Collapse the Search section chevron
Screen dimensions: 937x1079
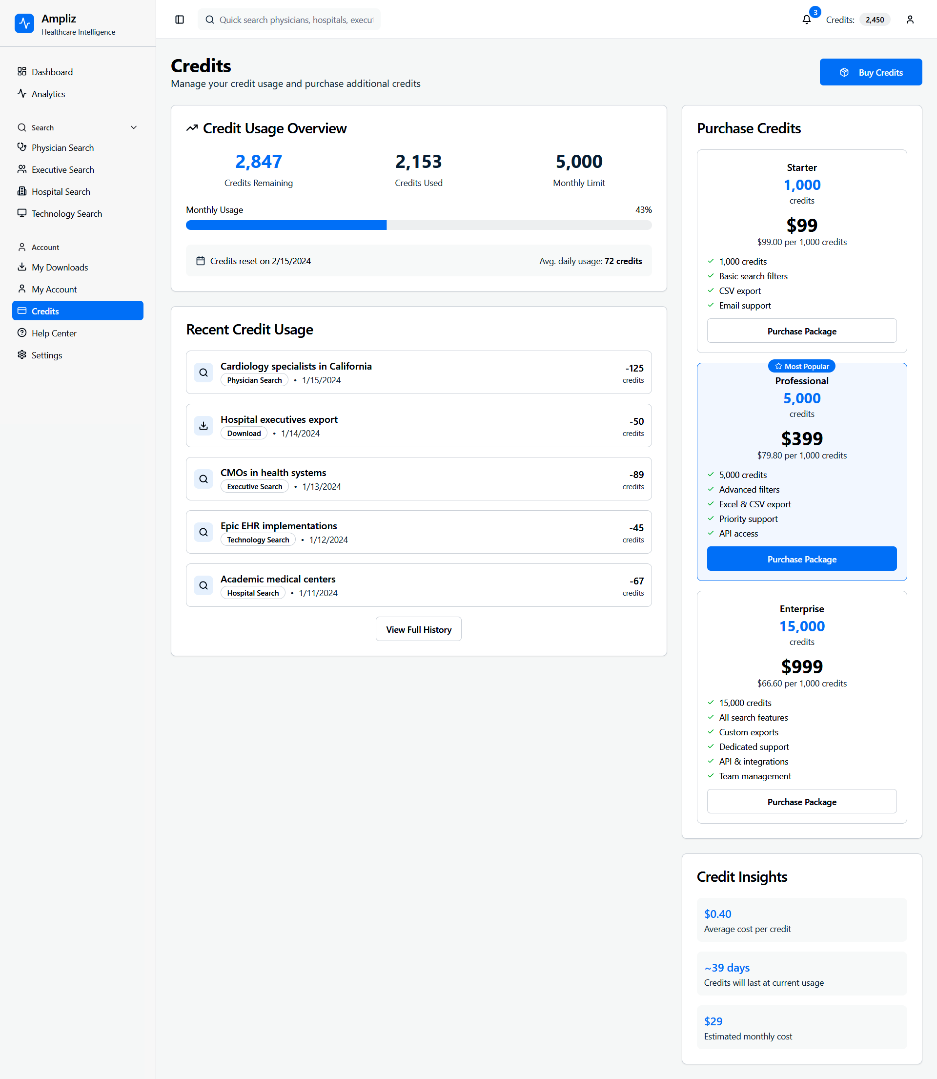[x=134, y=127]
